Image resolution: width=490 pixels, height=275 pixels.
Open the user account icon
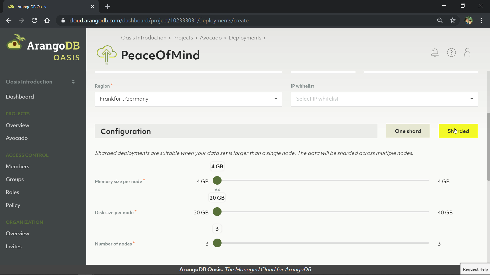467,52
